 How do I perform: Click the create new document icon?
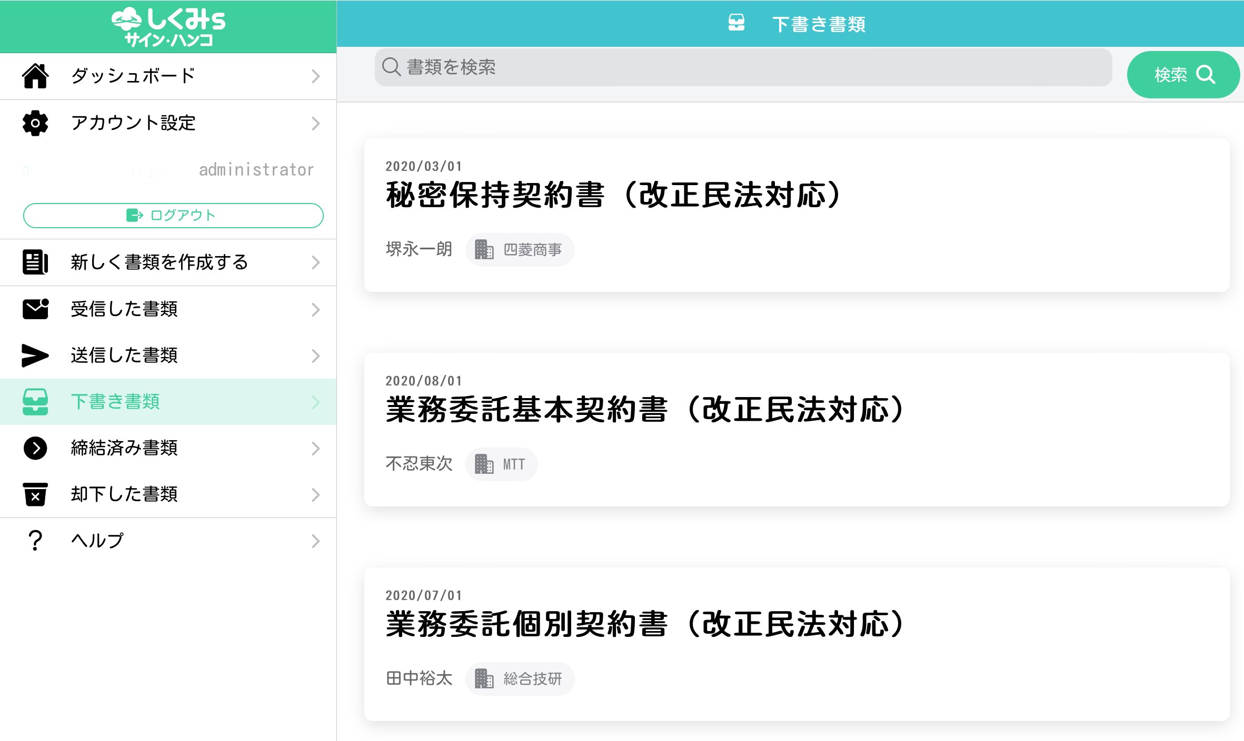coord(35,262)
